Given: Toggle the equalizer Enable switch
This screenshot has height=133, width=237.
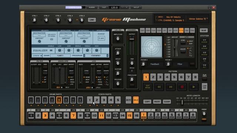Looking at the screenshot, I should (51, 50).
